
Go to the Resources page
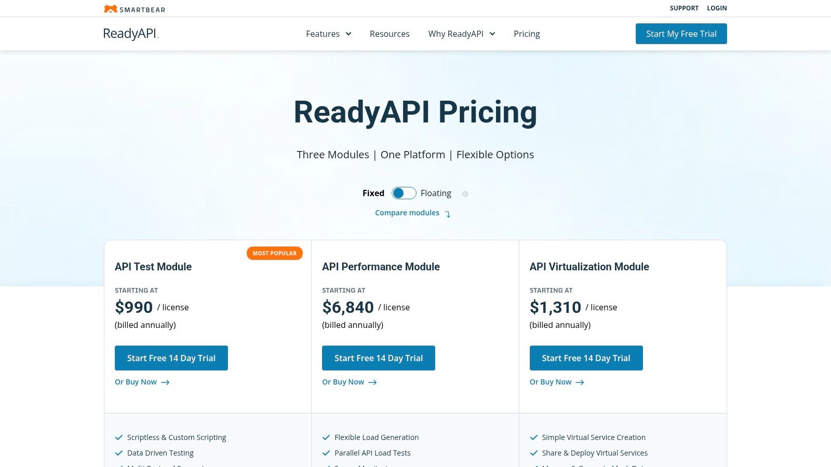point(390,34)
